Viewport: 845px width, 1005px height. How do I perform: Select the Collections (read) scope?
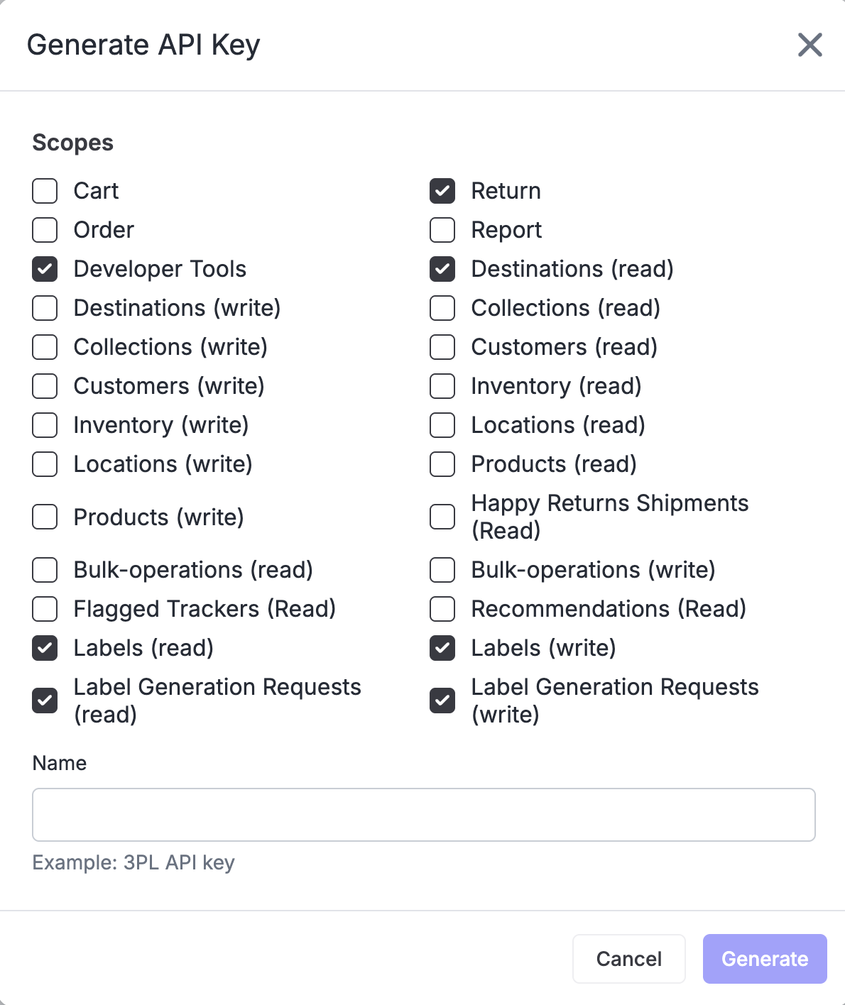coord(442,308)
